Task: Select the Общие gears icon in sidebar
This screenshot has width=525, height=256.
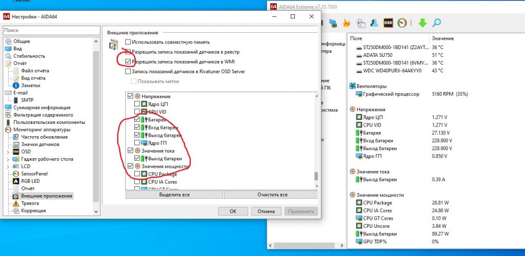Action: coord(8,41)
